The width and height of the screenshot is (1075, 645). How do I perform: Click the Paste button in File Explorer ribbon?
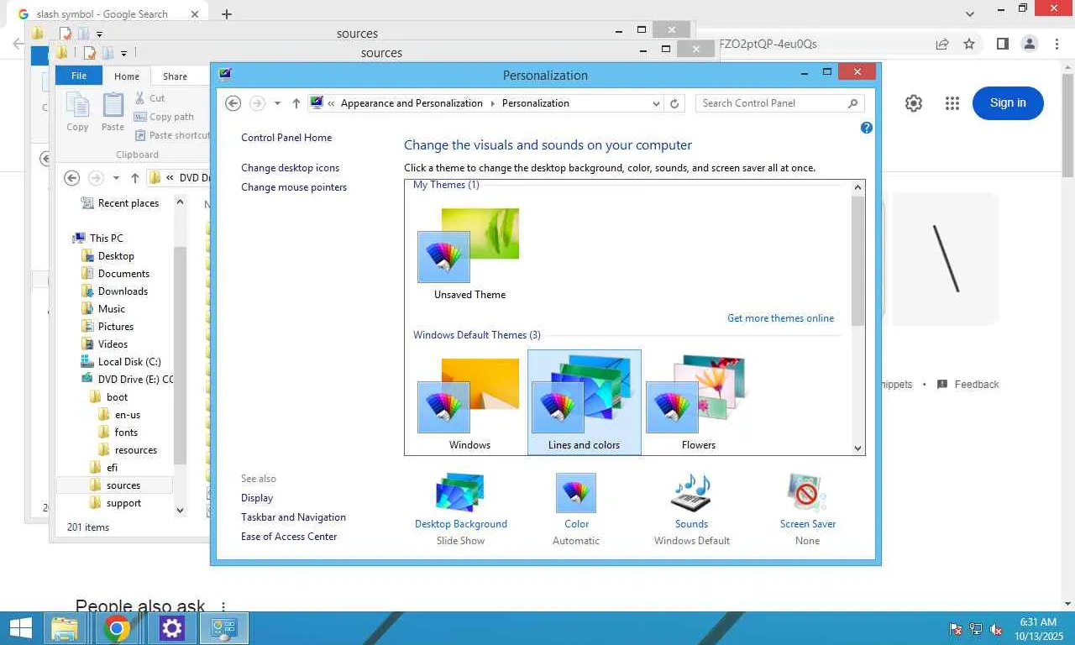(x=113, y=112)
